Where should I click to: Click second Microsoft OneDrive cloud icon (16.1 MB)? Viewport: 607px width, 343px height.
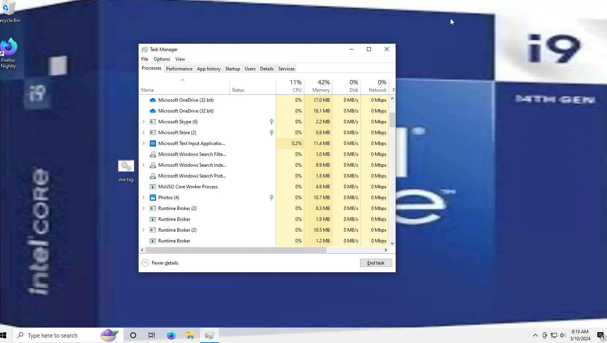[153, 111]
